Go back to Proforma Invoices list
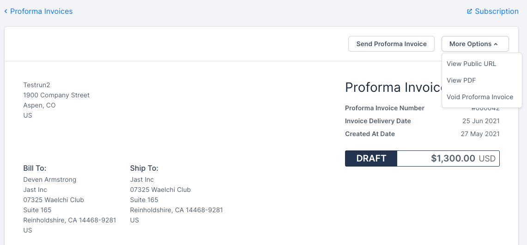This screenshot has height=245, width=527. point(41,11)
